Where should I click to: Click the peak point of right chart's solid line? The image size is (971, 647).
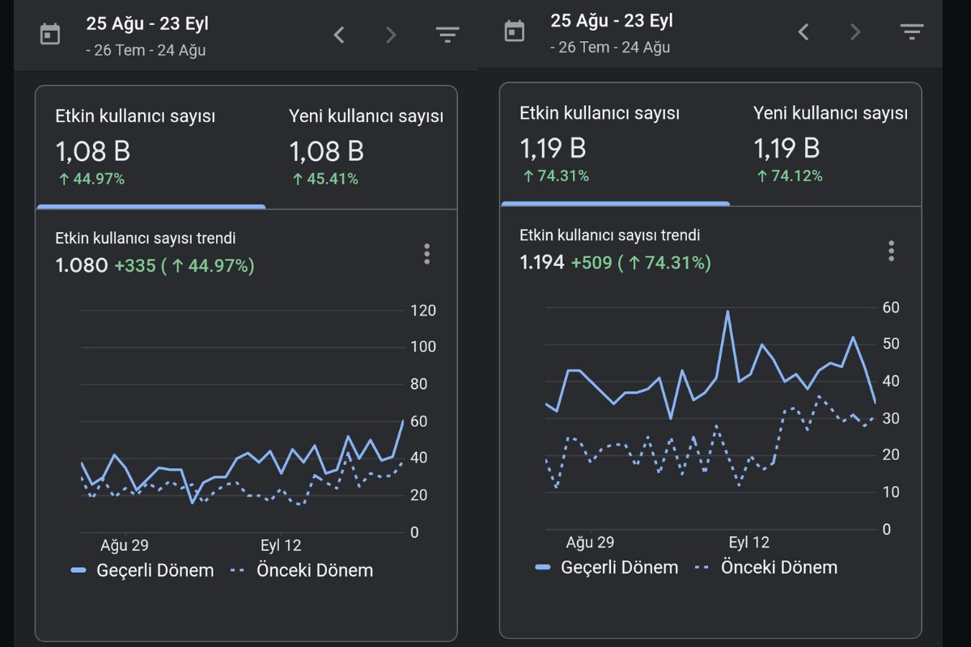[727, 311]
